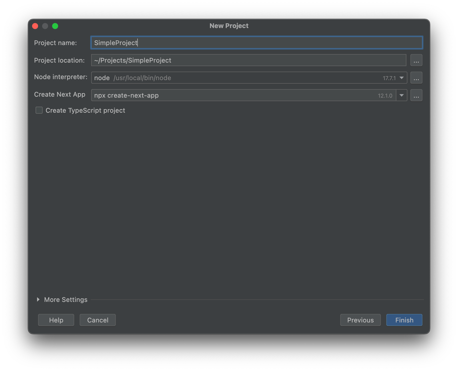Open the create-next-app version 12.1.0 dropdown
Screen dimensions: 458x371
[x=401, y=95]
